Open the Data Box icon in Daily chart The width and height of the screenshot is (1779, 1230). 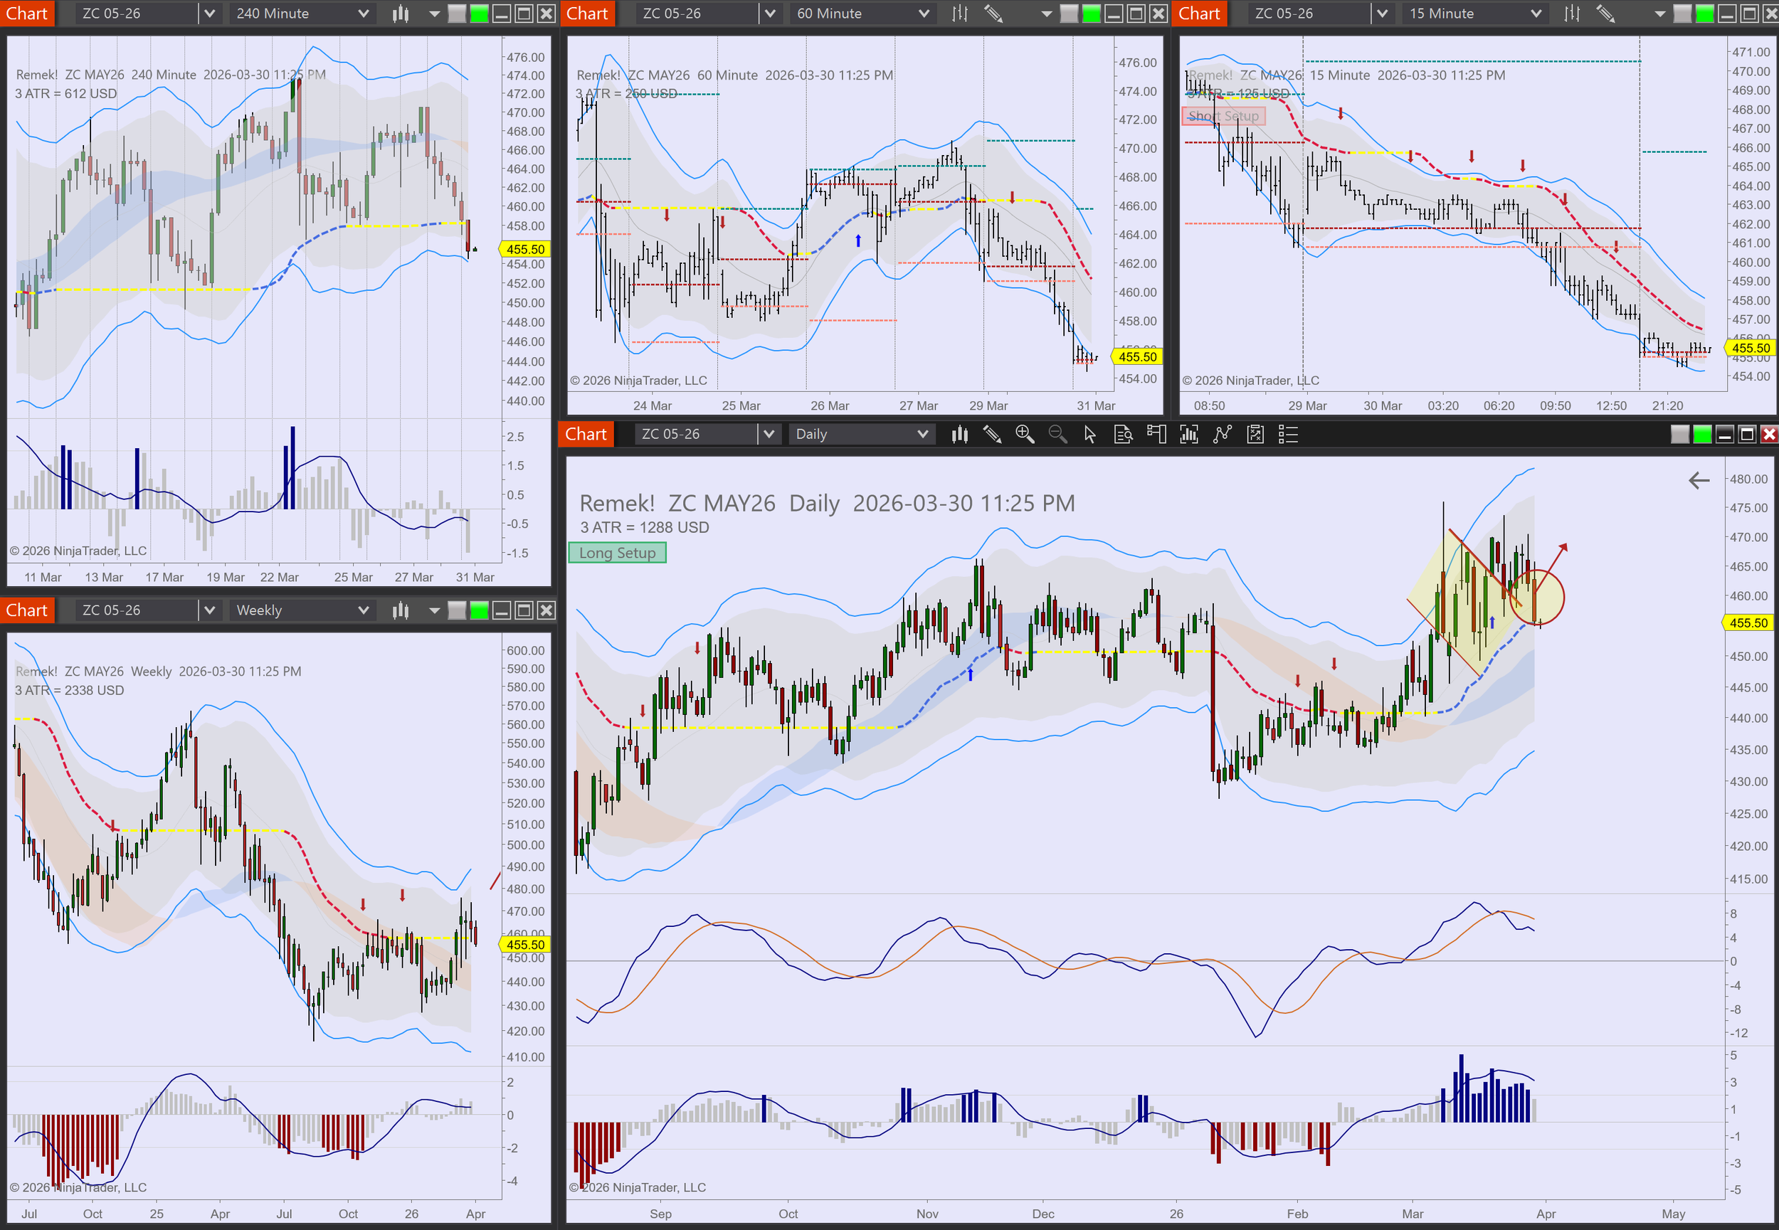click(1123, 435)
